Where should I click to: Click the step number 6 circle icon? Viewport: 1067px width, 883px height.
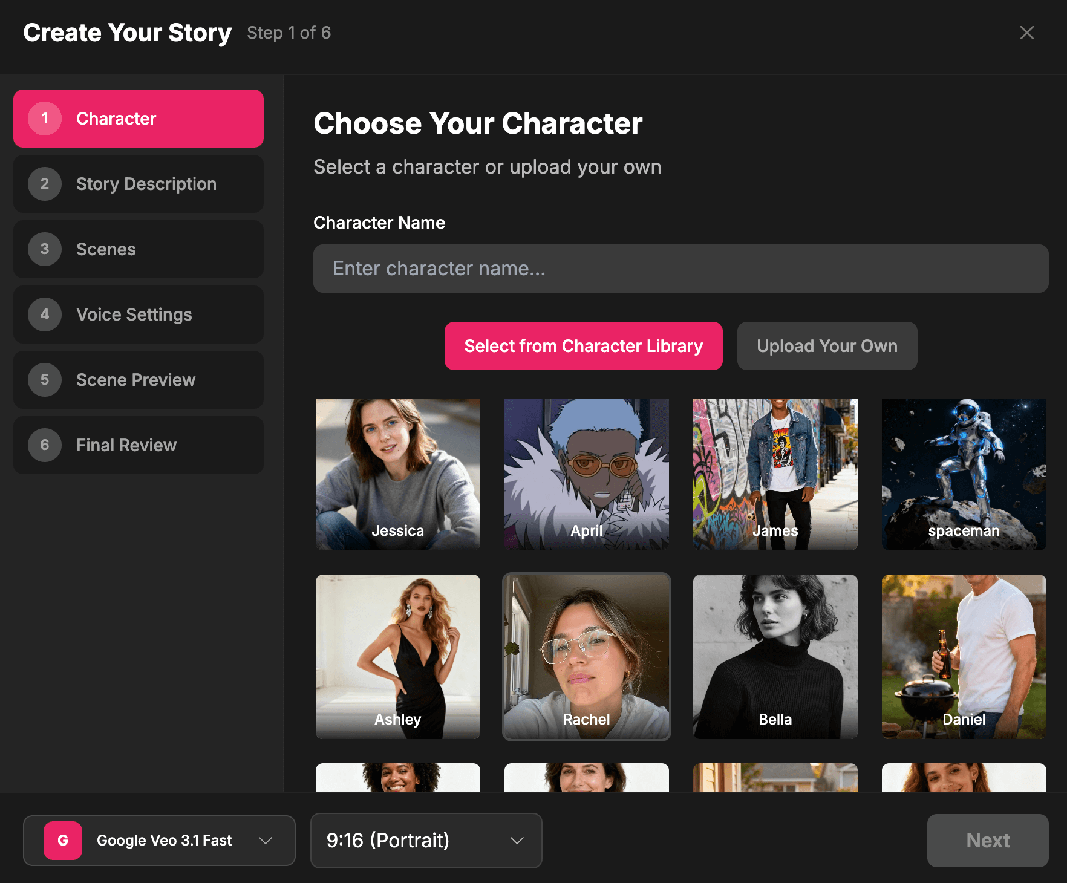tap(45, 445)
